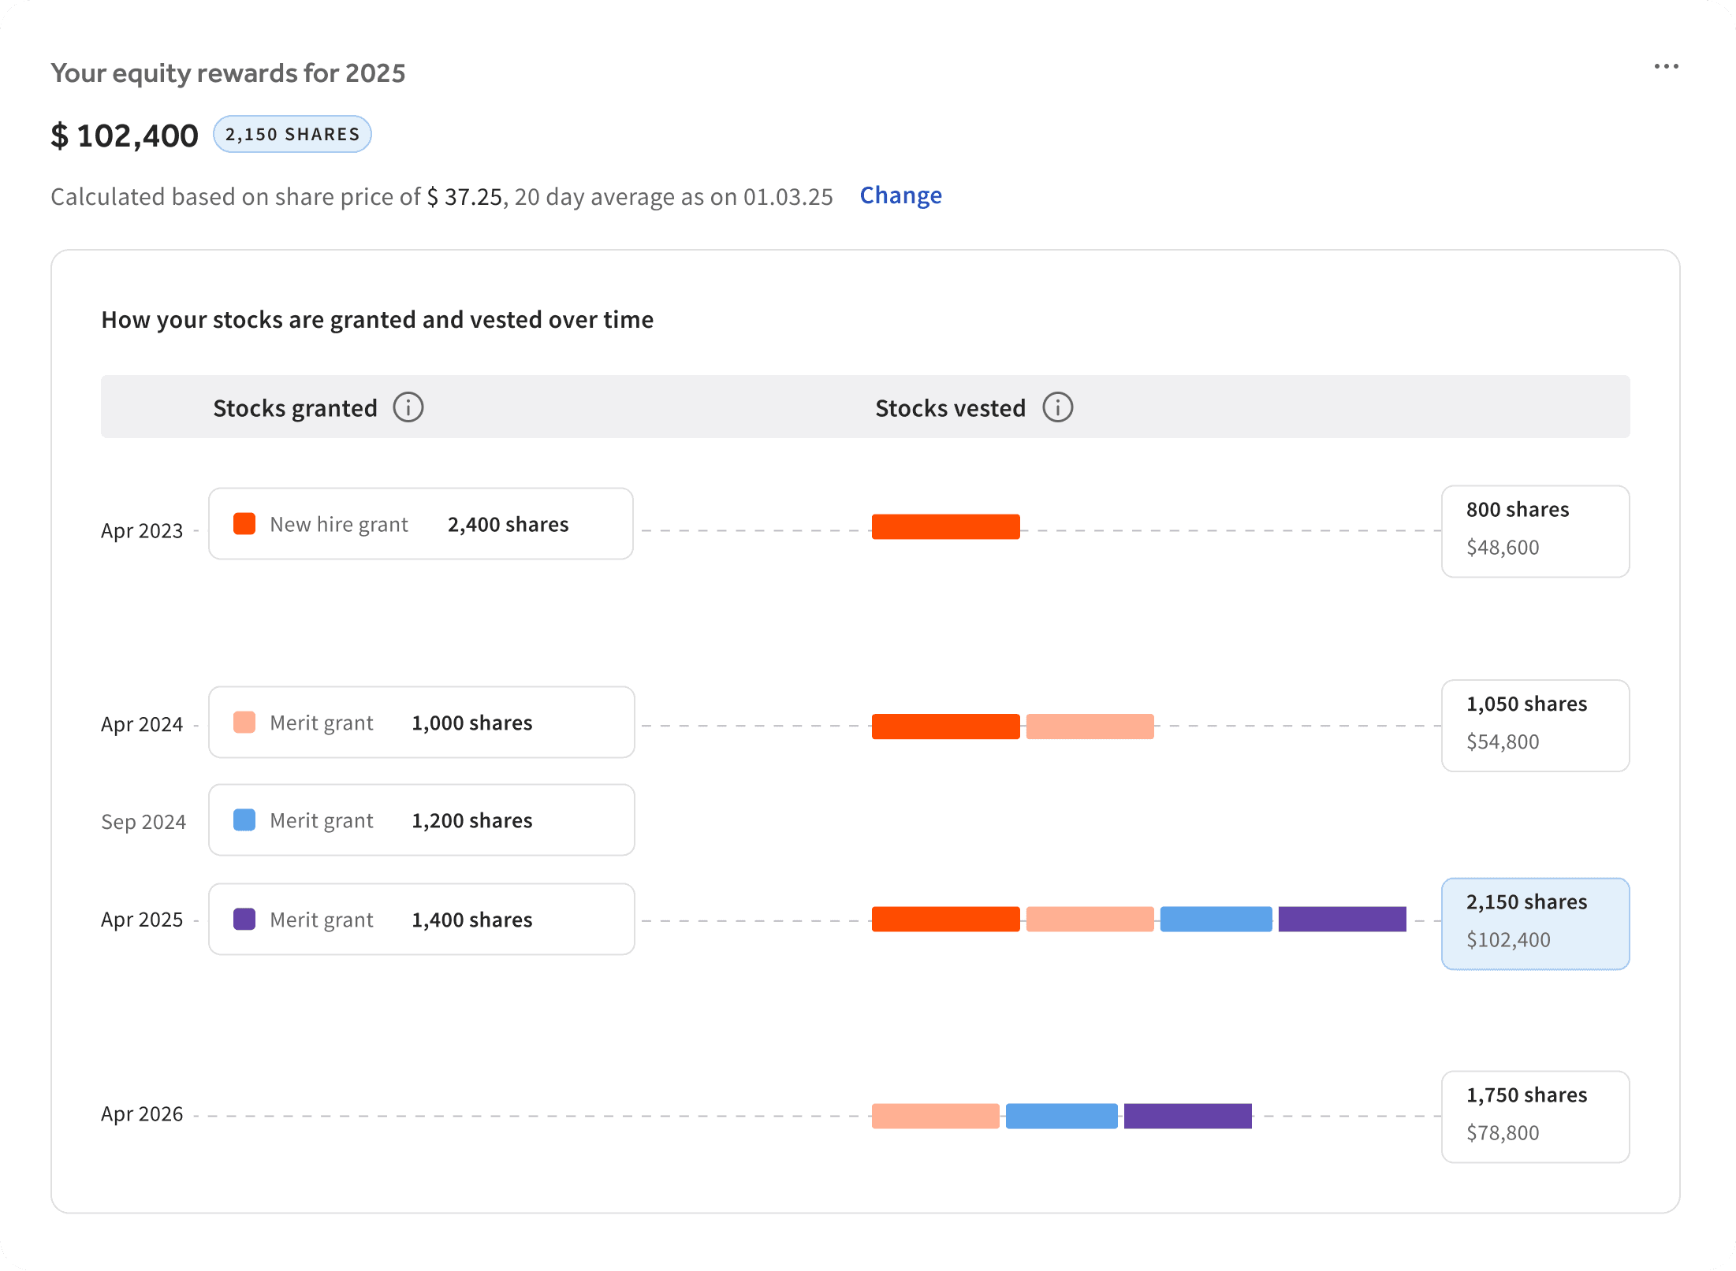Click the 1,750 shares $78,800 vested box
The height and width of the screenshot is (1271, 1736).
[1534, 1117]
